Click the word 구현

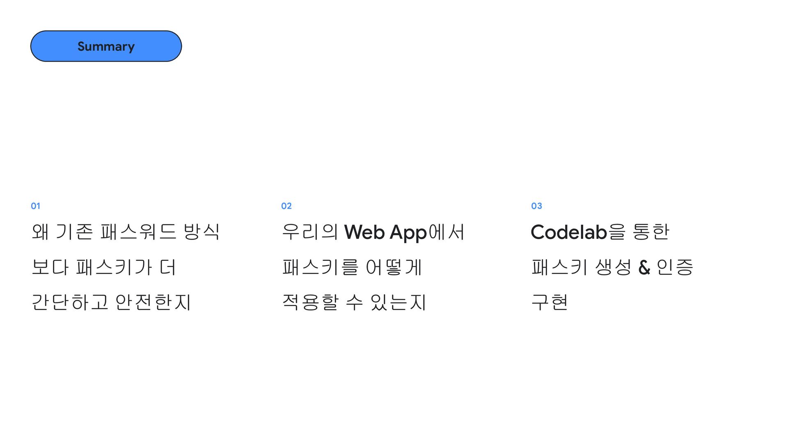click(x=550, y=302)
